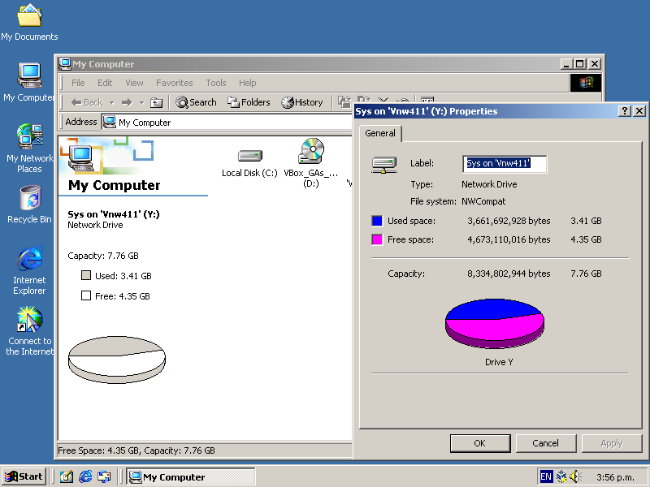Select the Recycle Bin desktop icon
The image size is (650, 487).
tap(29, 199)
